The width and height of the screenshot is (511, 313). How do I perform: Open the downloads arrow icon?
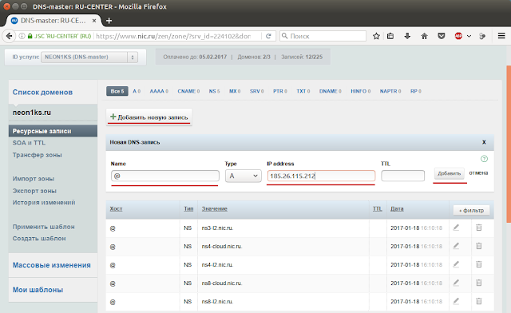(407, 36)
